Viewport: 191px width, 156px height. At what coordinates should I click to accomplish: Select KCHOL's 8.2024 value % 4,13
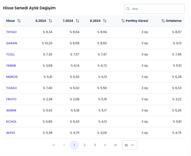tap(103, 121)
